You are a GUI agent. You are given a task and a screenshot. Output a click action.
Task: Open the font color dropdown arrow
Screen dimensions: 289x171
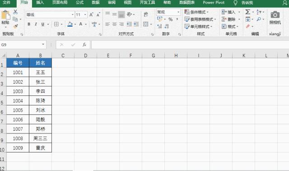tap(86, 24)
